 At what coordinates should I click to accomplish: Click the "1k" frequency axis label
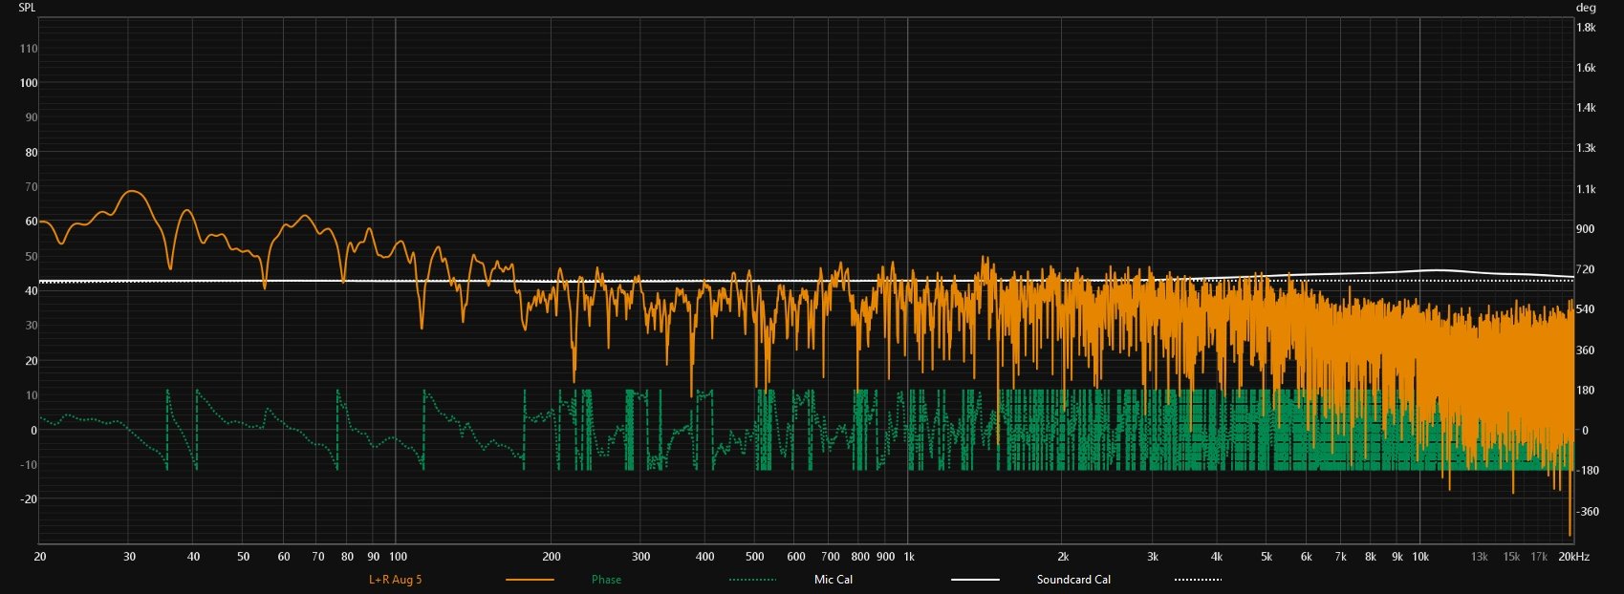click(909, 557)
